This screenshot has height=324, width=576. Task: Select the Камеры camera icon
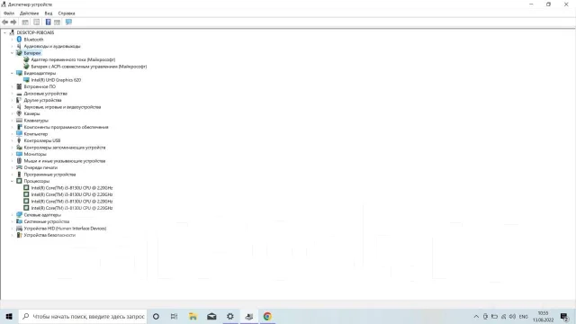click(19, 113)
